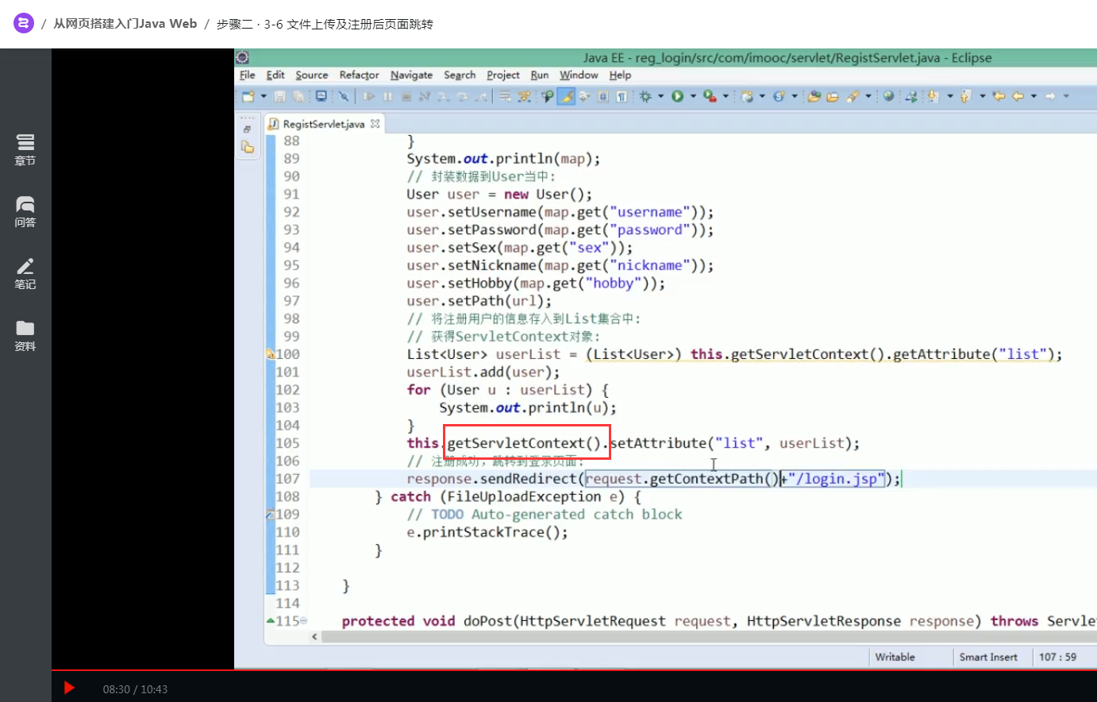
Task: Open the 章节 chapters sidebar panel
Action: [25, 149]
